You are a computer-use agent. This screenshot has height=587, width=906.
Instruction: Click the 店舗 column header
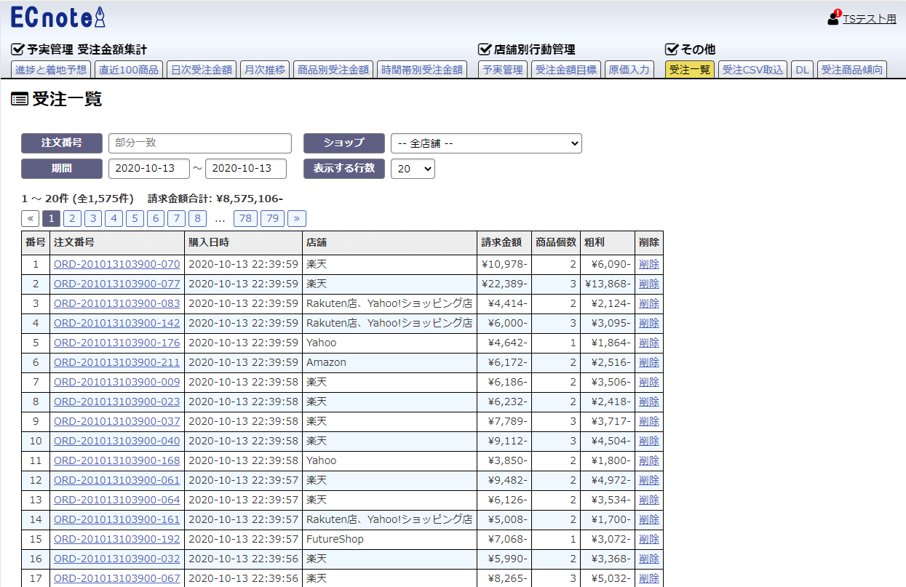tap(390, 243)
